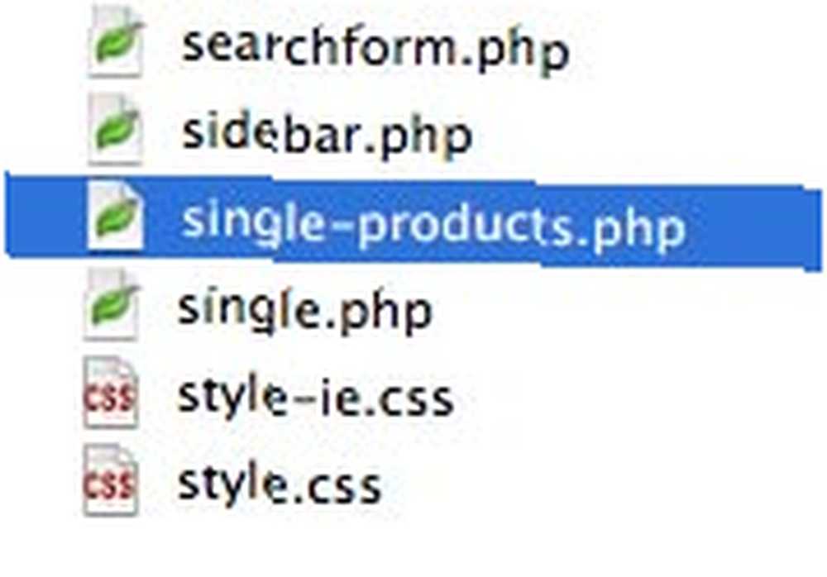
Task: Click the single.php green leaf file icon
Action: click(112, 305)
